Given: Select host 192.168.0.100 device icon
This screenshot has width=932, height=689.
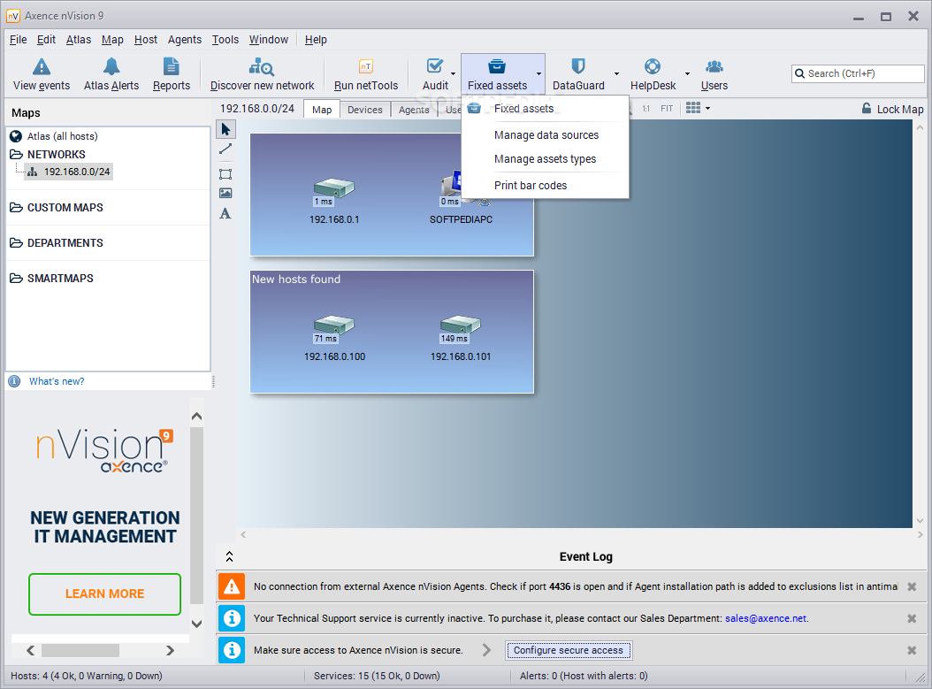Looking at the screenshot, I should click(334, 325).
